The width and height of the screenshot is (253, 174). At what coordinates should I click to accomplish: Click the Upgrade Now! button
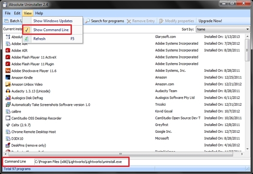point(210,21)
